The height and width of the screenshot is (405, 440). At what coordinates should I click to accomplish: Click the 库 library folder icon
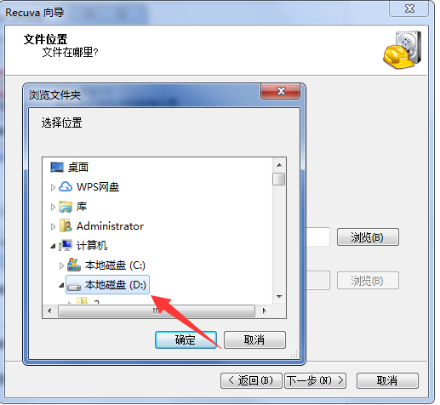click(x=66, y=207)
